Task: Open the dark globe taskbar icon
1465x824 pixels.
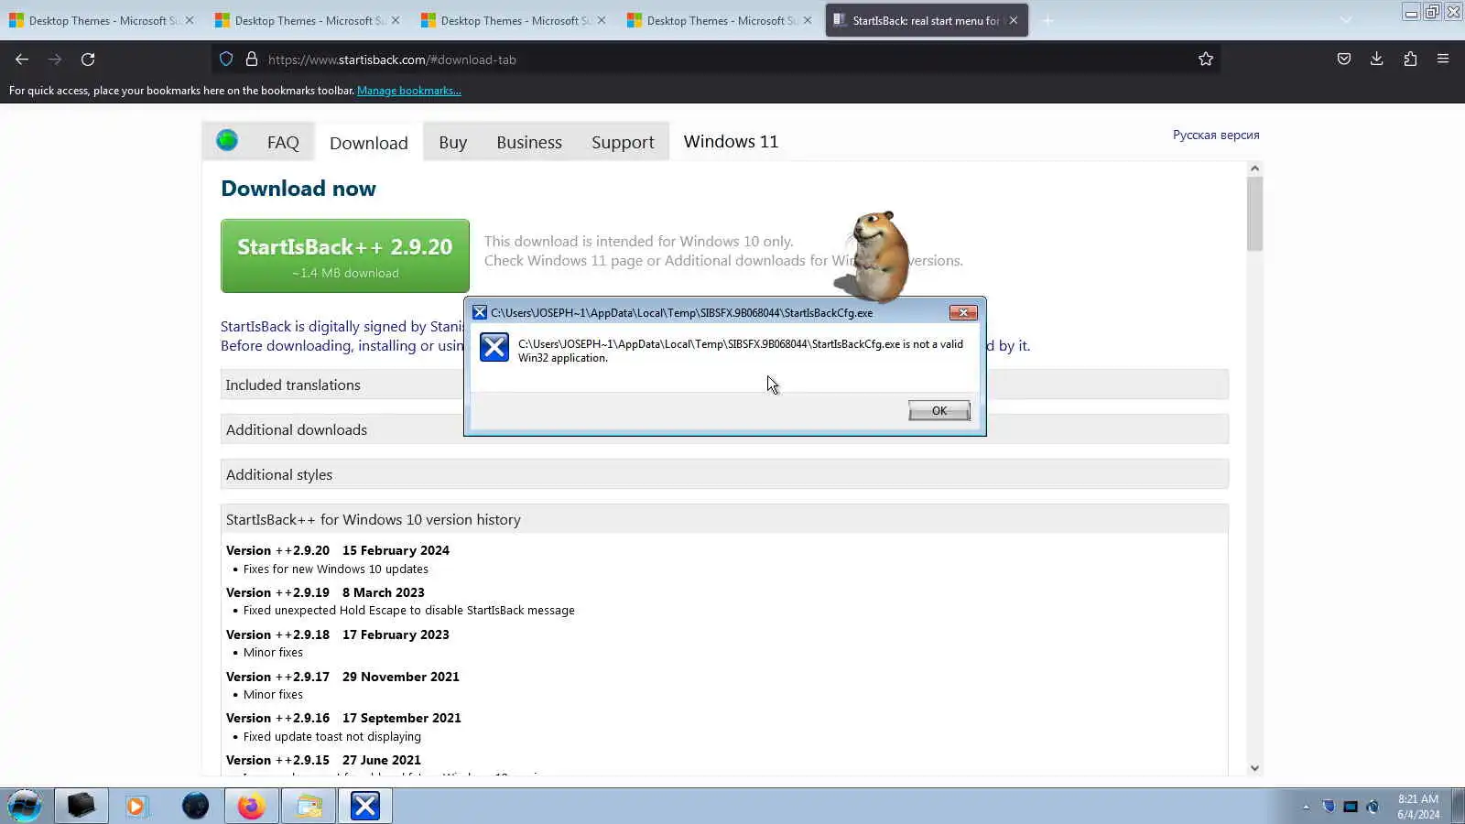Action: pyautogui.click(x=195, y=806)
